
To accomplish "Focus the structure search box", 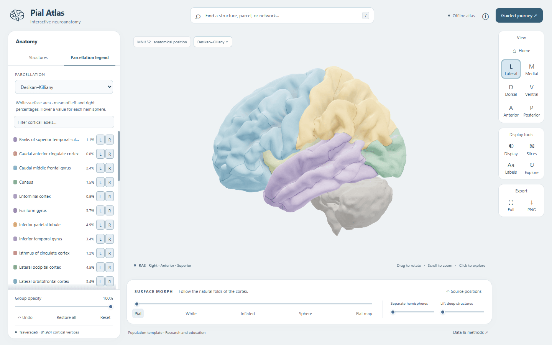I will point(282,16).
